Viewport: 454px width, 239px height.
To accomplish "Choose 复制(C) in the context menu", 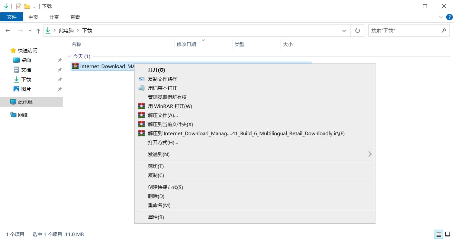I will (x=255, y=175).
